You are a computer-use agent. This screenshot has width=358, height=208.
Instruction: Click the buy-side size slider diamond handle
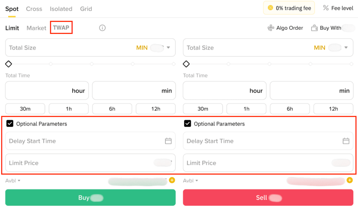tap(9, 64)
